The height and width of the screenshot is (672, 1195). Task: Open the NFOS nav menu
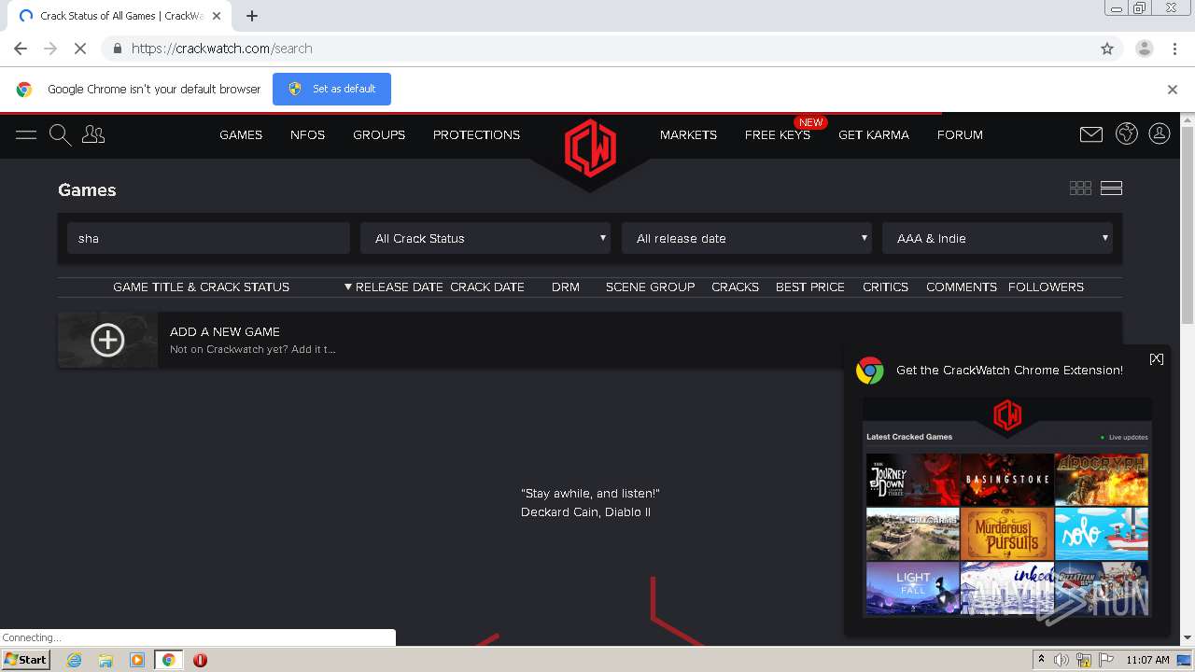tap(307, 134)
